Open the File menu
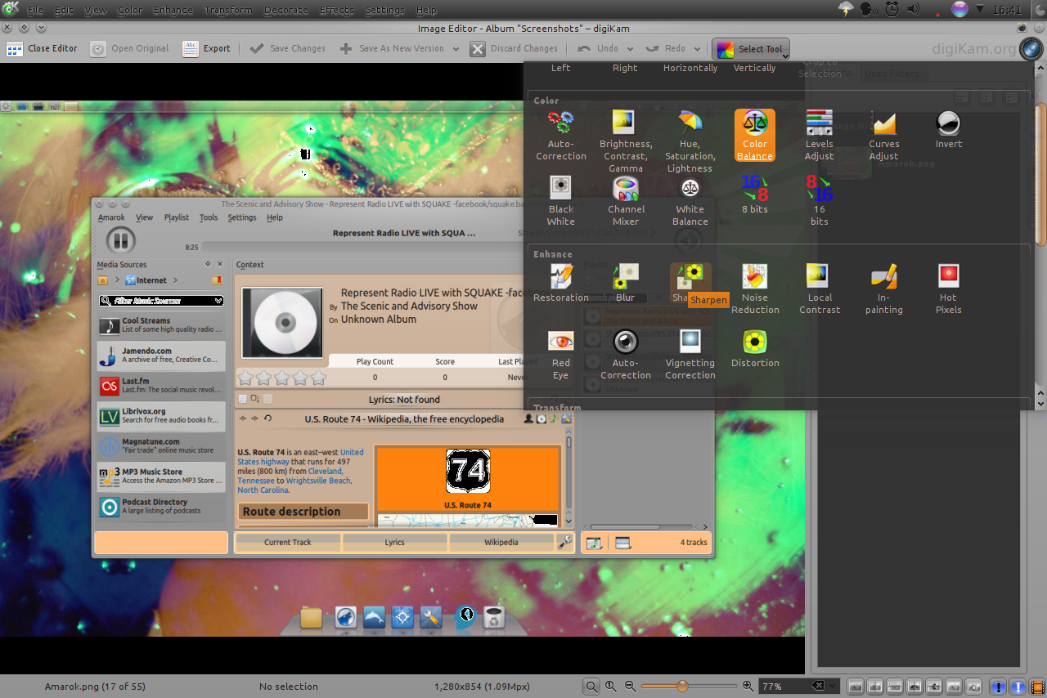 pyautogui.click(x=35, y=10)
